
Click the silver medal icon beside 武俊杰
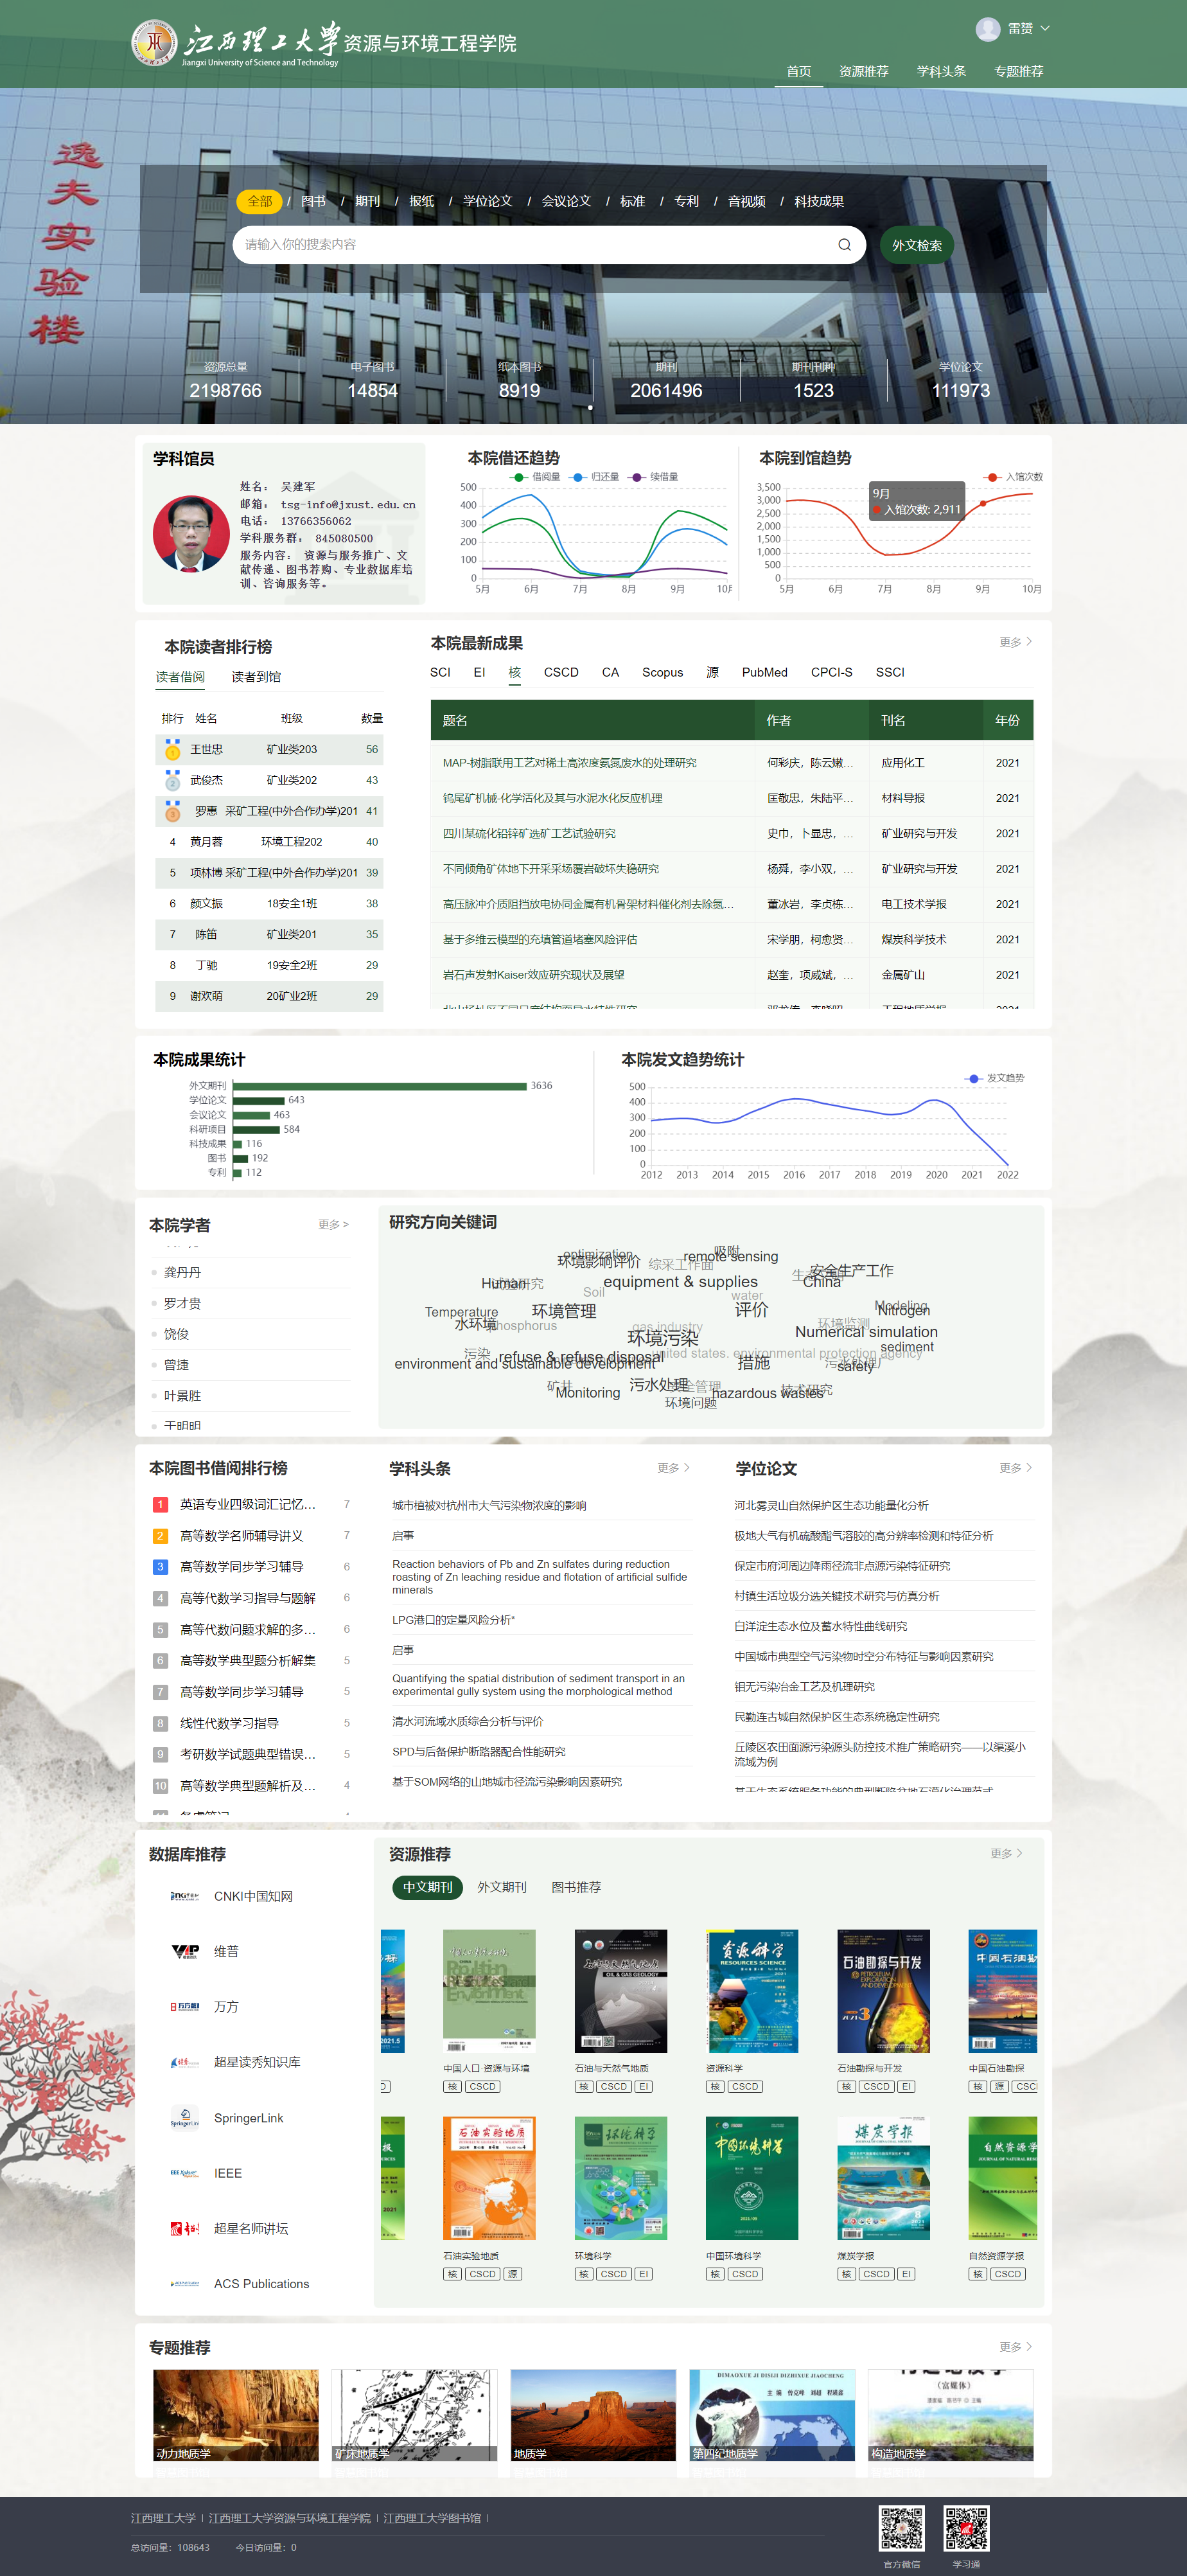click(x=172, y=780)
